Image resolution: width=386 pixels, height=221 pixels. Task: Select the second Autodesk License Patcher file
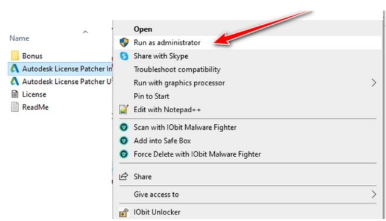(60, 82)
